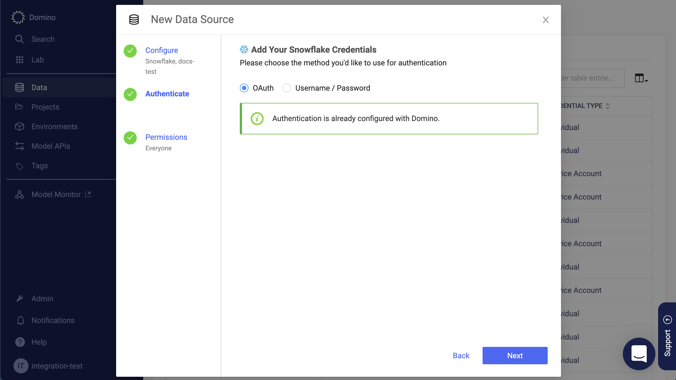Close the New Data Source dialog
Viewport: 676px width, 380px height.
coord(546,20)
